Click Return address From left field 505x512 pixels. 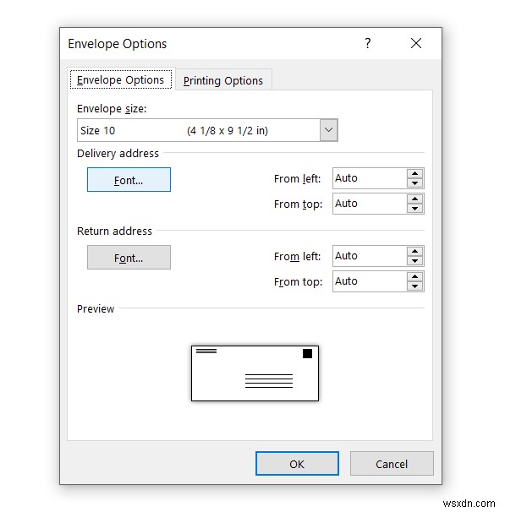(x=370, y=256)
